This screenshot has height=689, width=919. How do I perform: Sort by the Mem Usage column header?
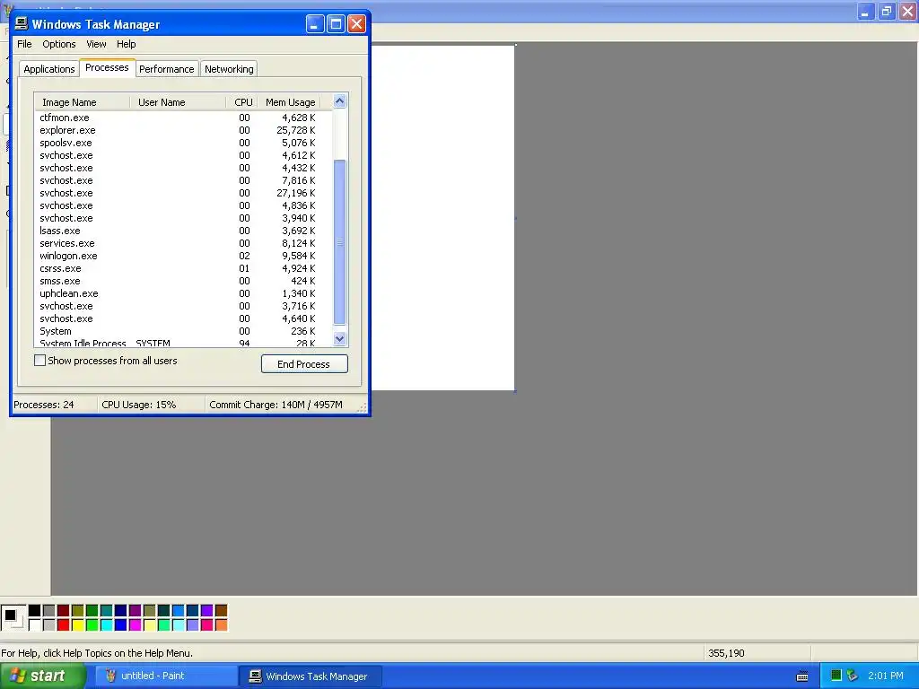coord(291,102)
